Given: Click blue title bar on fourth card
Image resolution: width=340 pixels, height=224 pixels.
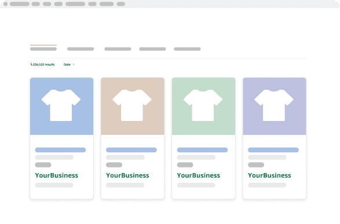Looking at the screenshot, I should tap(273, 150).
